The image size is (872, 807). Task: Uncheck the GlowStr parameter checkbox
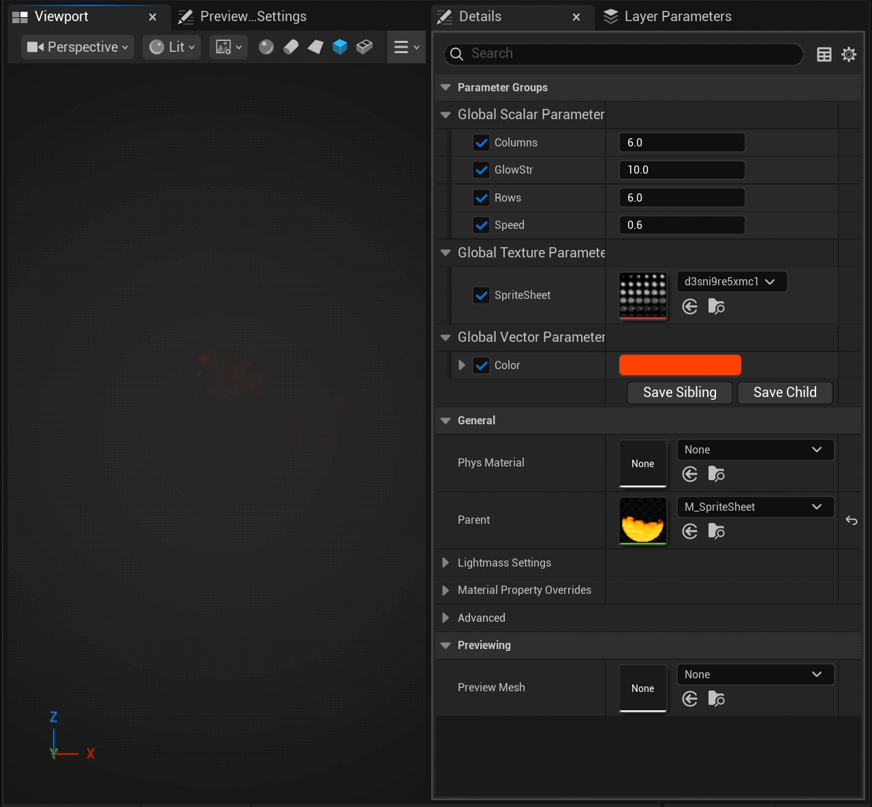(x=482, y=170)
